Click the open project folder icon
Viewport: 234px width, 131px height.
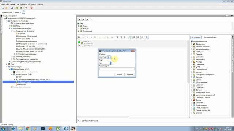pyautogui.click(x=7, y=8)
